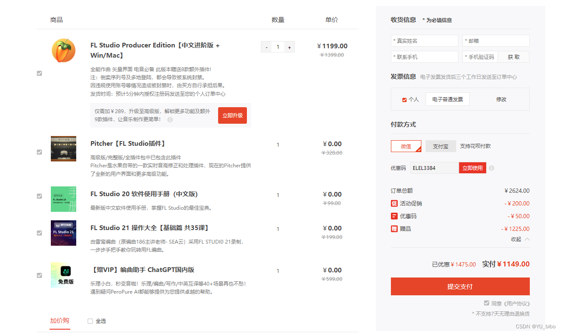This screenshot has width=562, height=333.
Task: Click the 优惠码 -¥50.00 discount amount
Action: coord(518,216)
